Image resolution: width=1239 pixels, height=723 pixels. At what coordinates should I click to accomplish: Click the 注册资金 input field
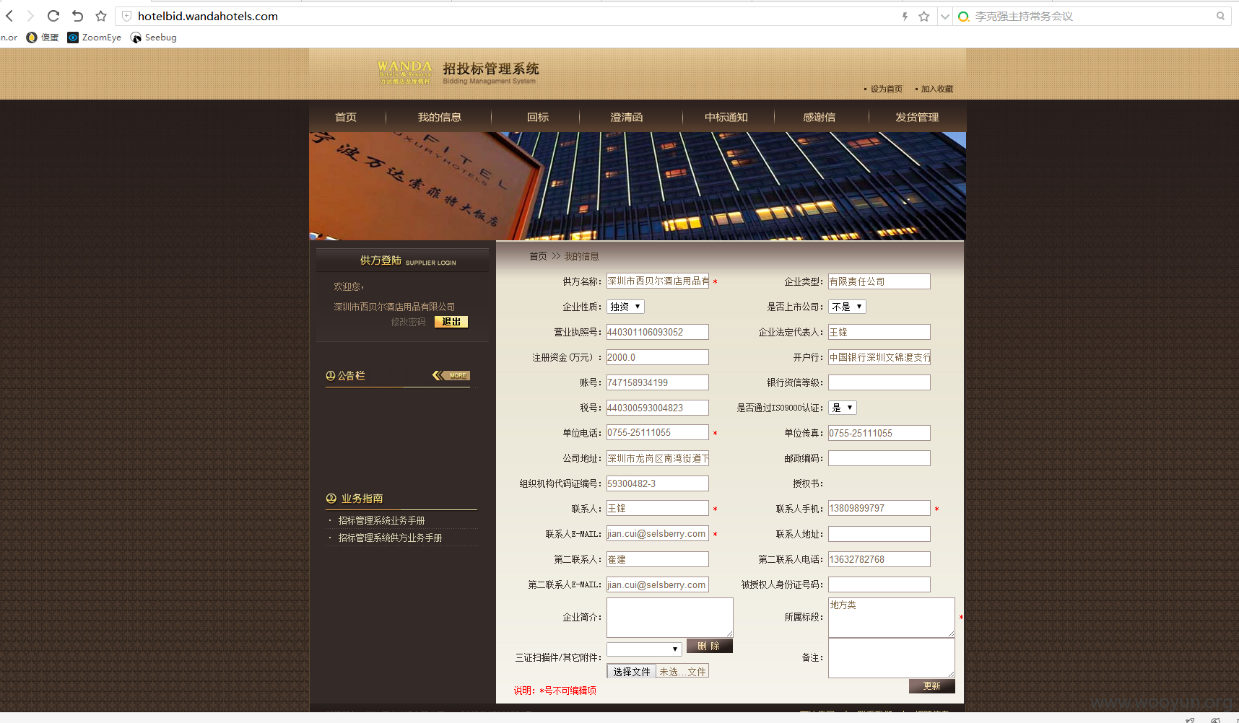click(x=657, y=357)
